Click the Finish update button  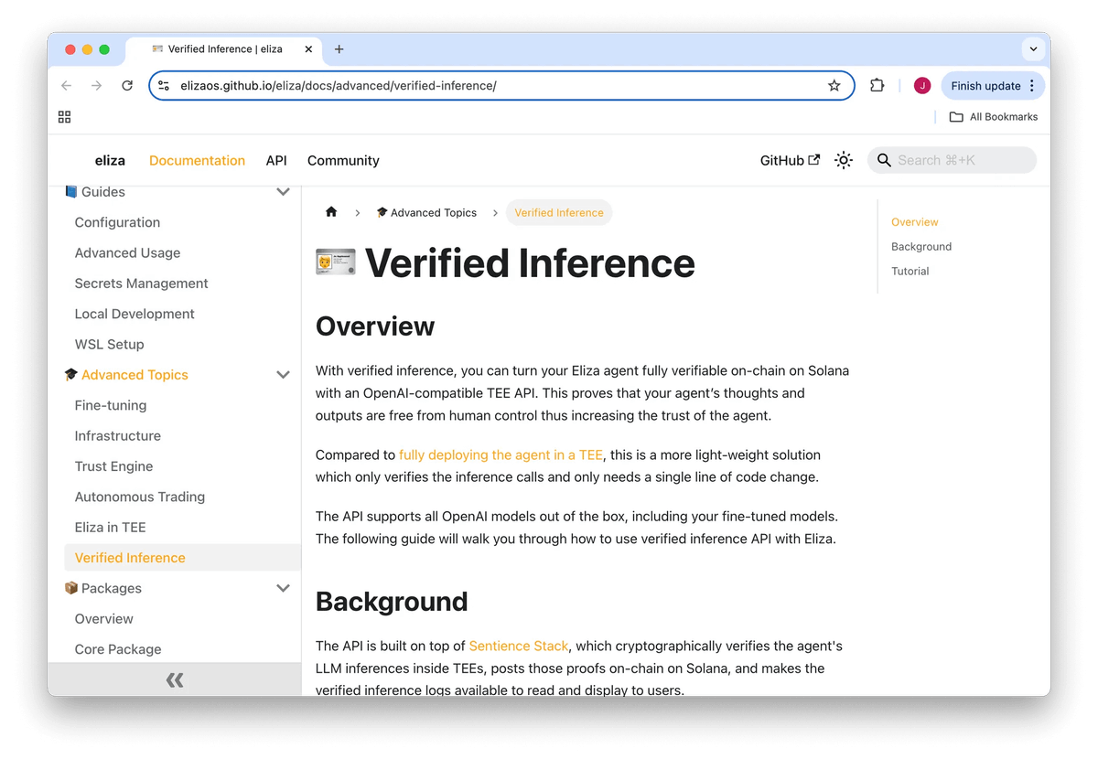pyautogui.click(x=985, y=86)
